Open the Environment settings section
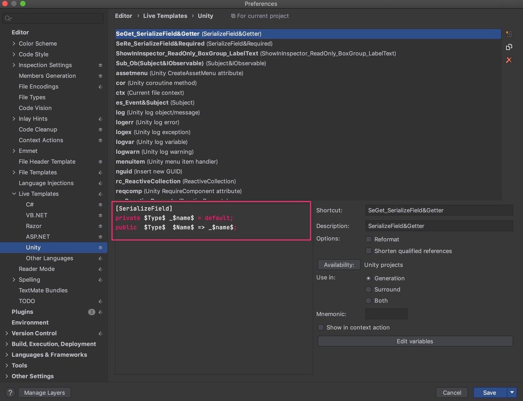This screenshot has width=523, height=401. (x=30, y=323)
